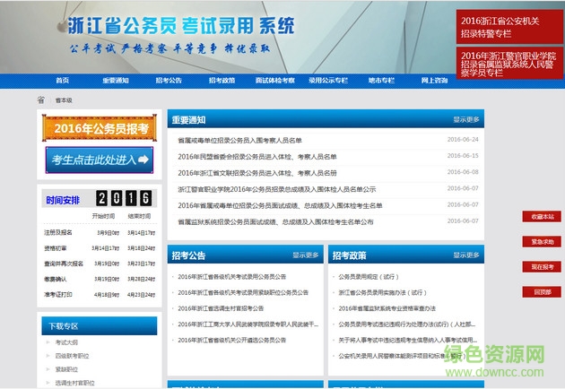Image resolution: width=565 pixels, height=389 pixels.
Task: Click the 收藏本站 side button
Action: pos(542,217)
